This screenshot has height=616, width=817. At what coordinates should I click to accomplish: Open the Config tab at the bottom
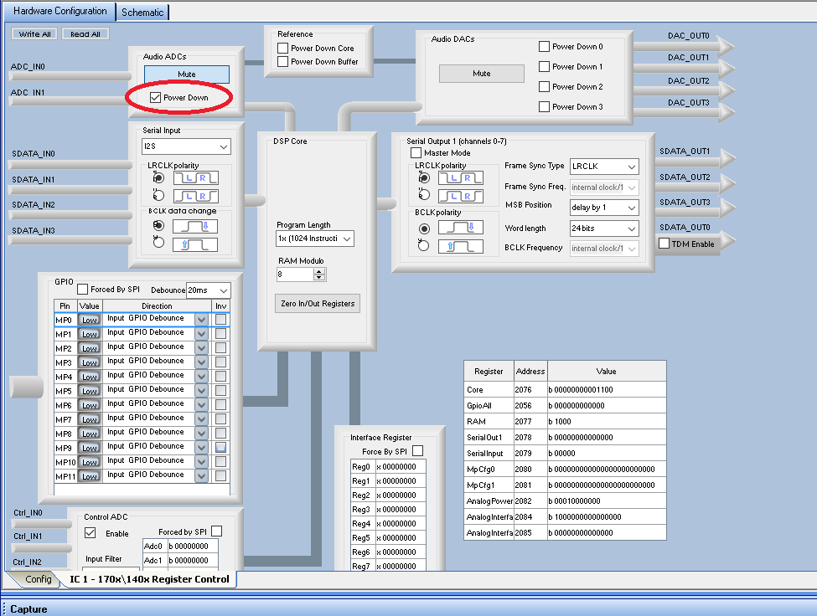(x=39, y=579)
